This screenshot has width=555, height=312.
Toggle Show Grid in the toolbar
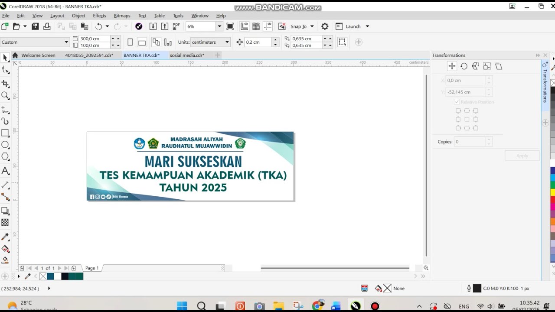pos(256,26)
